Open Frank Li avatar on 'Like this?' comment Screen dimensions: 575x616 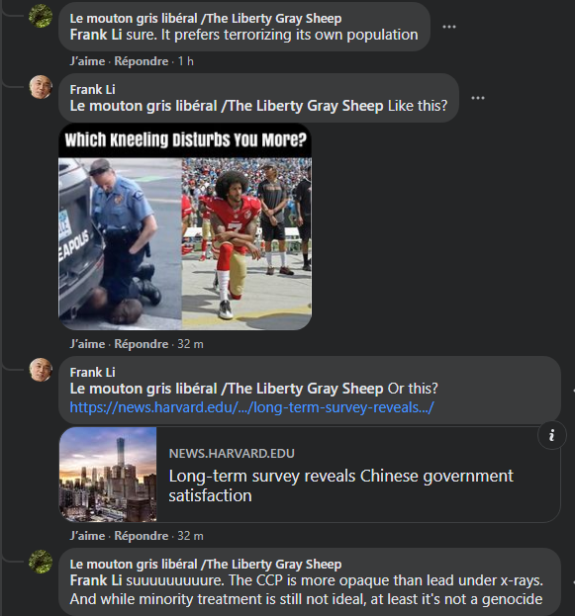tap(41, 87)
